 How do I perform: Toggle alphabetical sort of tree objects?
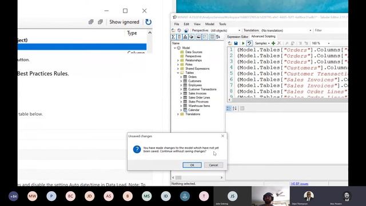pos(218,37)
